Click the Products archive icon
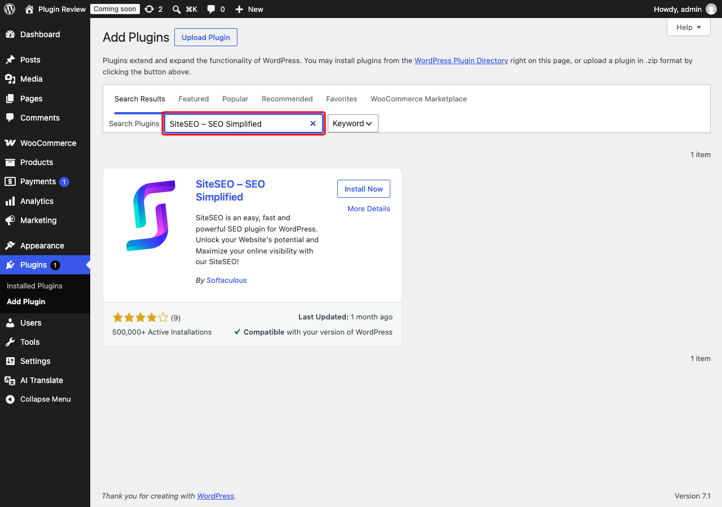Viewport: 722px width, 507px height. [10, 162]
